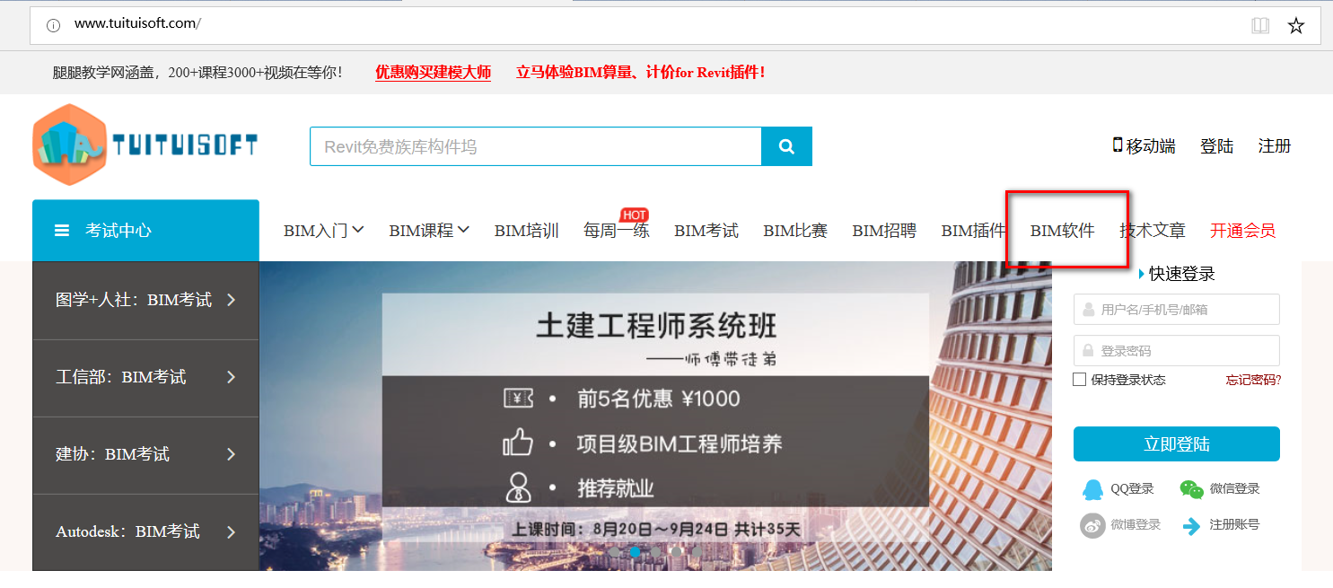The height and width of the screenshot is (588, 1333).
Task: Click the user icon in username field
Action: click(1088, 310)
